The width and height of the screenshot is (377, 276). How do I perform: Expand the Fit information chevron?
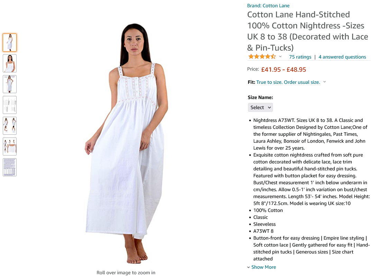324,82
